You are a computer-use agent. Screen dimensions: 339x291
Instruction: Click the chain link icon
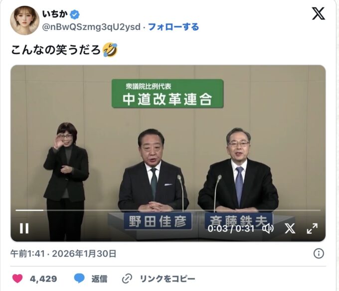(127, 279)
